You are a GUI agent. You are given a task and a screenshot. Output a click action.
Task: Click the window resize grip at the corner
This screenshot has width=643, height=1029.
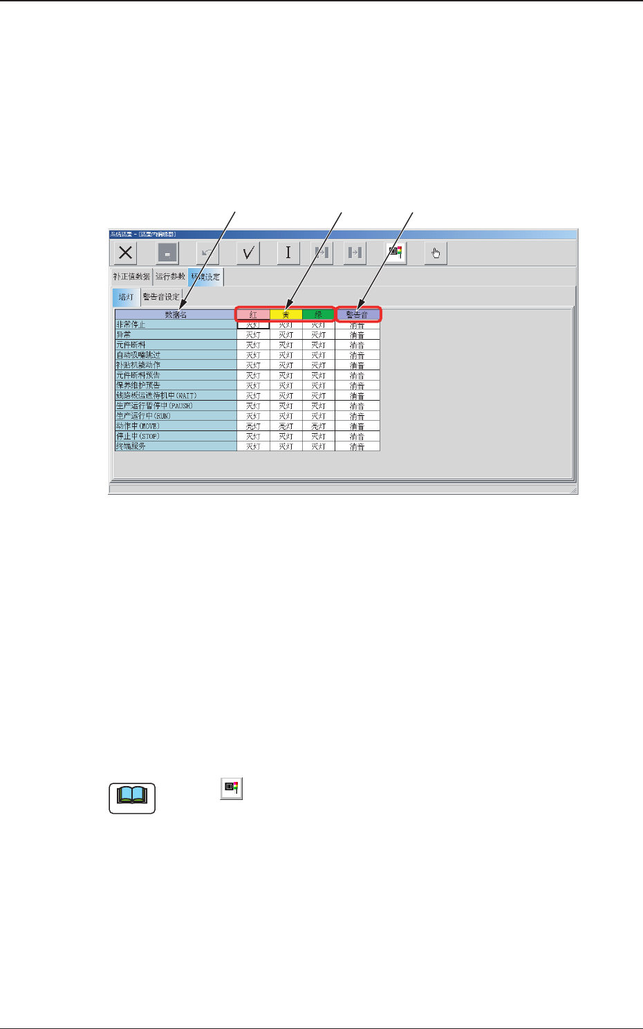573,490
